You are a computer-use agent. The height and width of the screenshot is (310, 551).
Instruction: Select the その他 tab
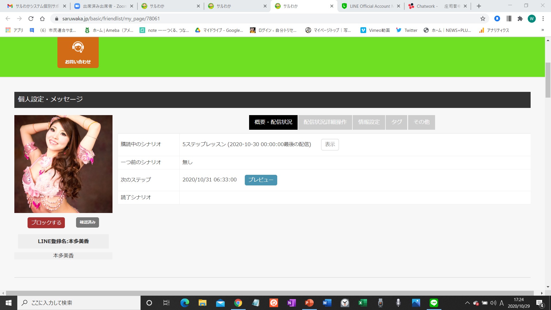point(421,122)
